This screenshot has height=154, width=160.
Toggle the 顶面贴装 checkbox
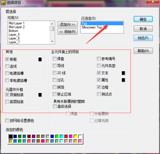(7, 94)
